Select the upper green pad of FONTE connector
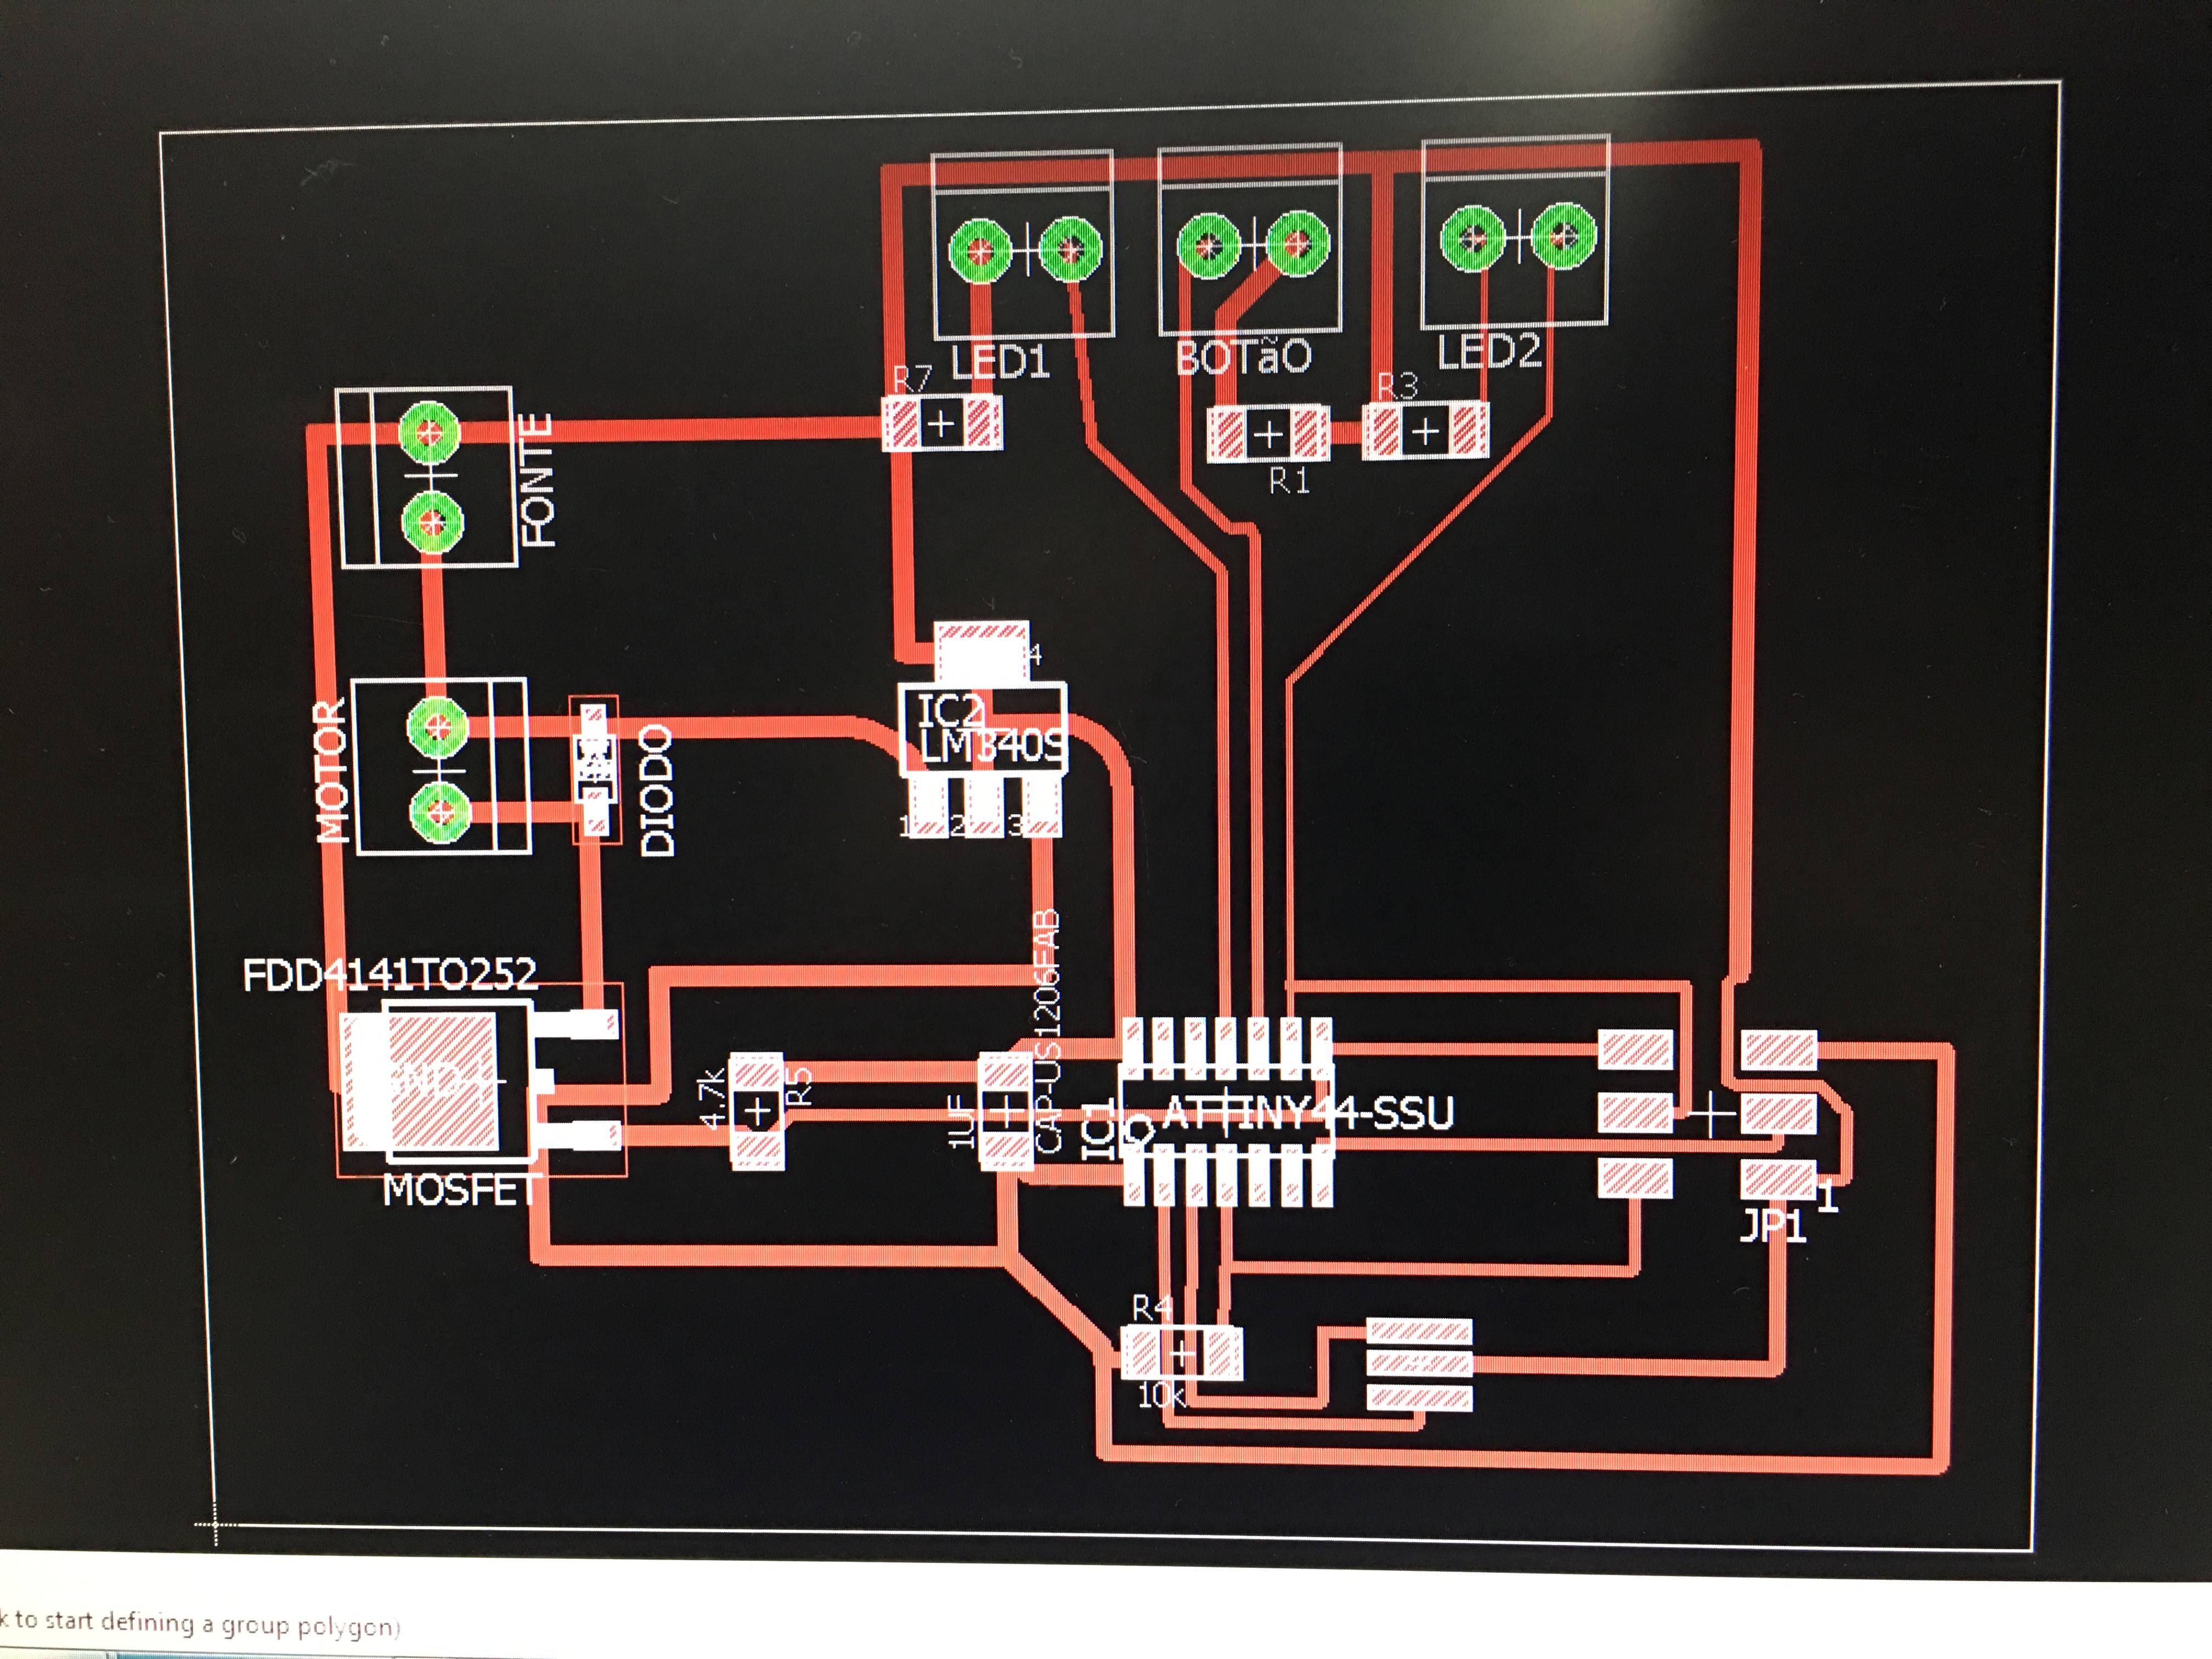 429,433
